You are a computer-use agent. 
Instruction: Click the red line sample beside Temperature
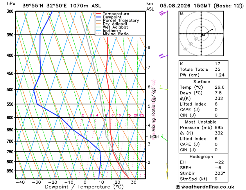click(x=99, y=14)
